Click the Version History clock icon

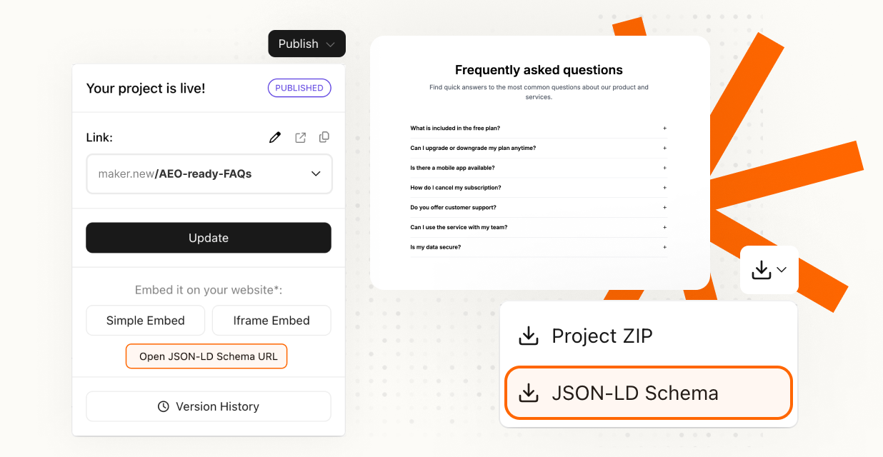164,406
